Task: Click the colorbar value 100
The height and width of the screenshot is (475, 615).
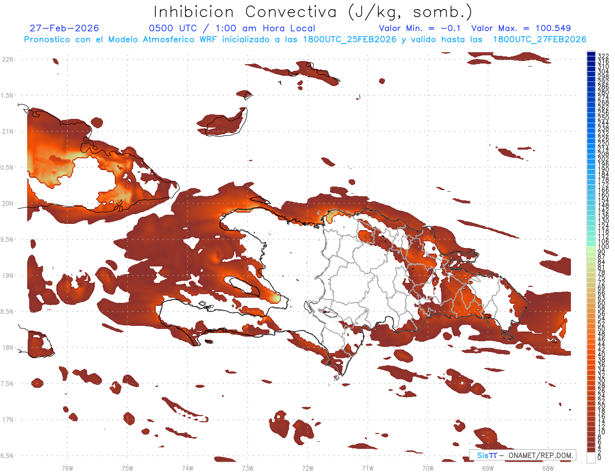Action: pyautogui.click(x=603, y=247)
